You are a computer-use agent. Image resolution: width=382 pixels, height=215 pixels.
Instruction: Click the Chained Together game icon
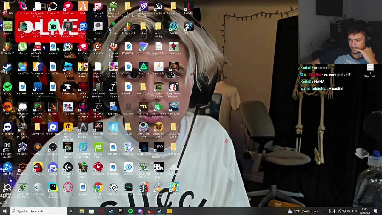click(x=113, y=50)
